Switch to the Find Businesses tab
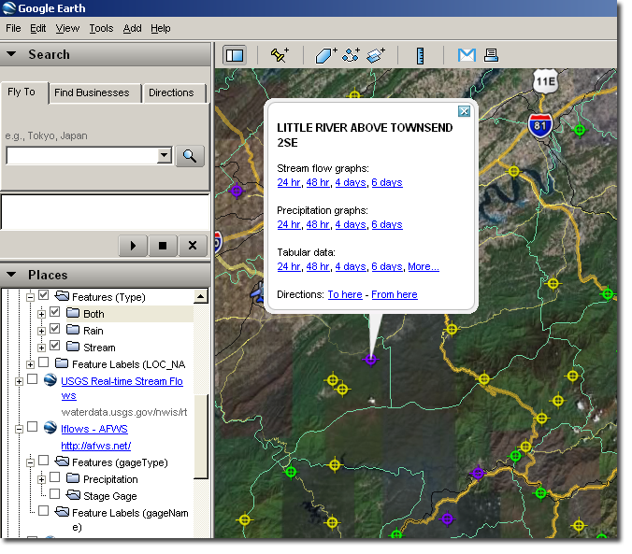Image resolution: width=632 pixels, height=554 pixels. pos(92,92)
